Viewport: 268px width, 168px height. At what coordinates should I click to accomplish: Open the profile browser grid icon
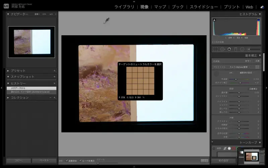pos(257,67)
